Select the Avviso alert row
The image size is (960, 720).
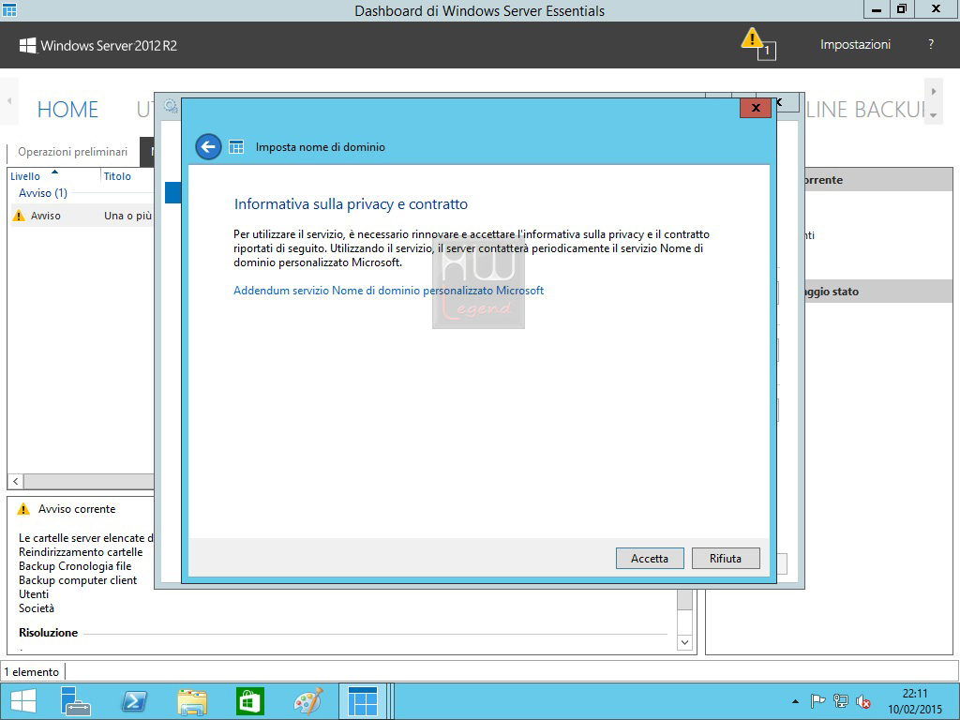coord(82,216)
